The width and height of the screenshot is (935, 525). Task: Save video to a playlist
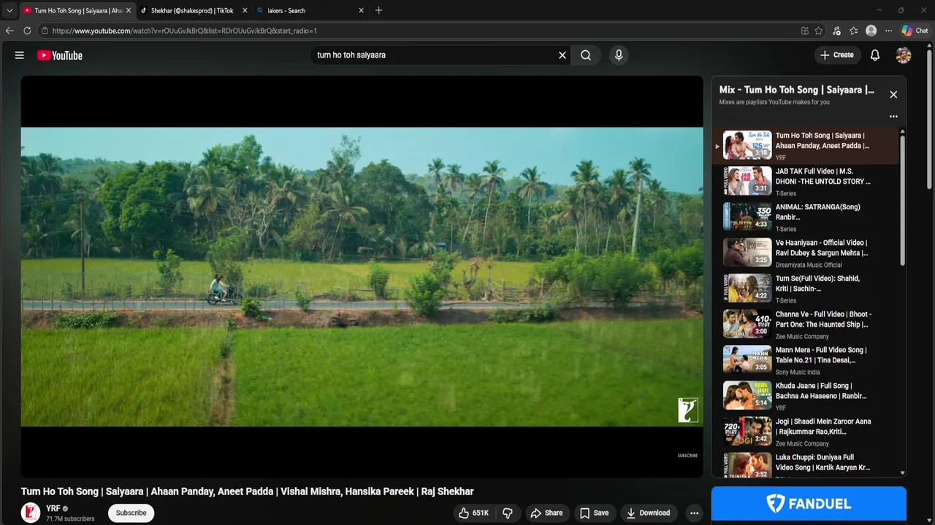click(594, 513)
